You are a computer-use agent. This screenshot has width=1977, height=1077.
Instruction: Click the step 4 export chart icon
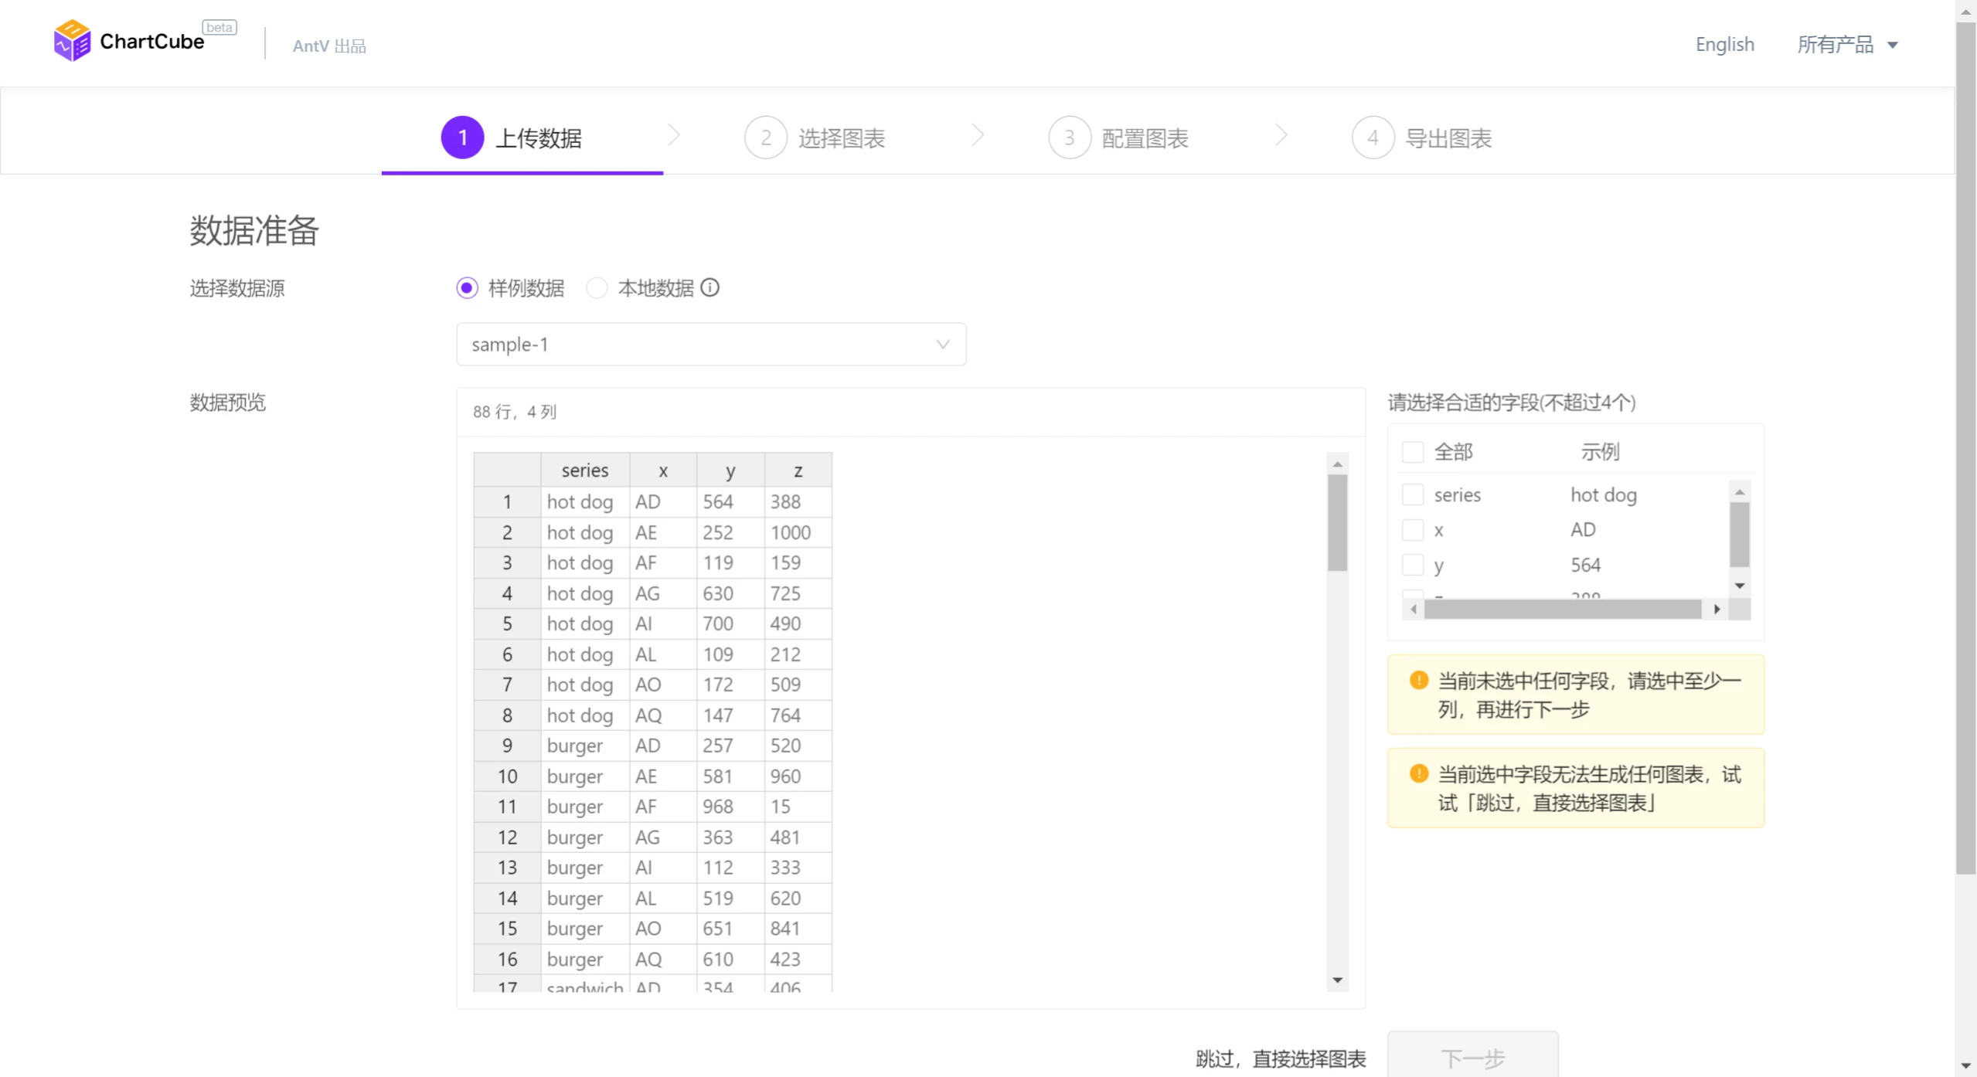point(1375,138)
